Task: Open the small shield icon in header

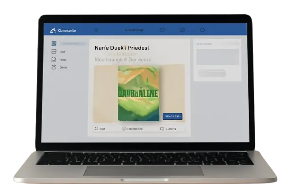Action: tap(96, 30)
